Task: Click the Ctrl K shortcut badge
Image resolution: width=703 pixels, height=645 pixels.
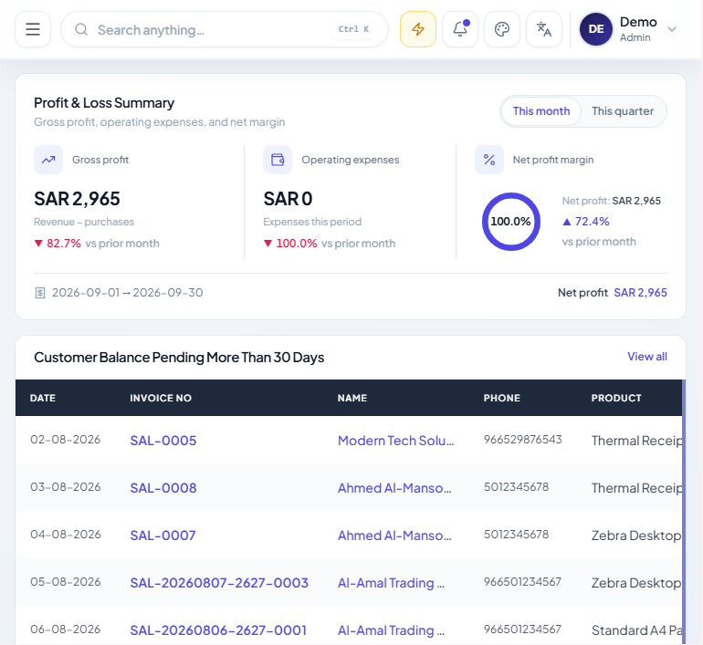Action: coord(353,29)
